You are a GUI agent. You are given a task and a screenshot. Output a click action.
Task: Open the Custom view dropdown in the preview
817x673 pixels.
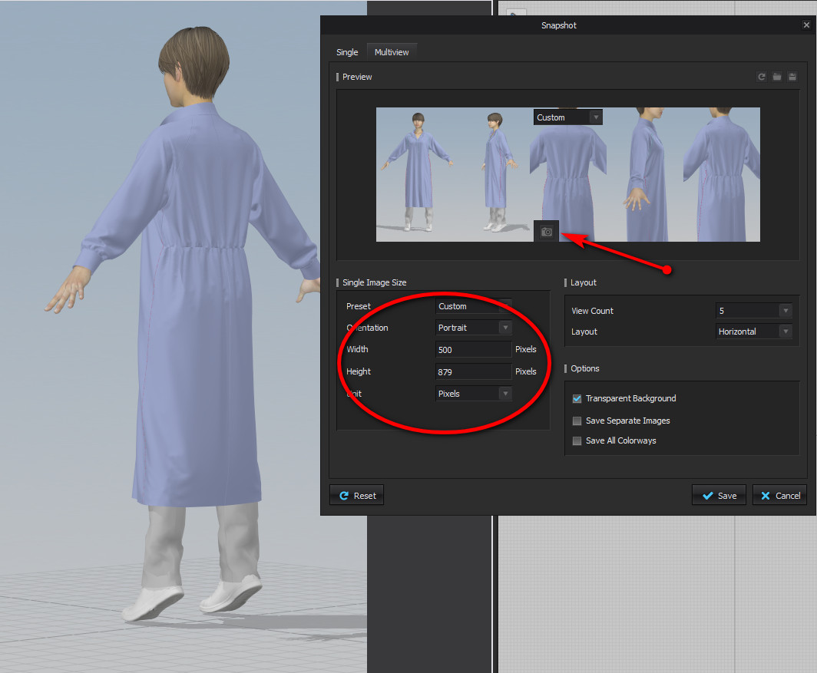click(x=567, y=117)
